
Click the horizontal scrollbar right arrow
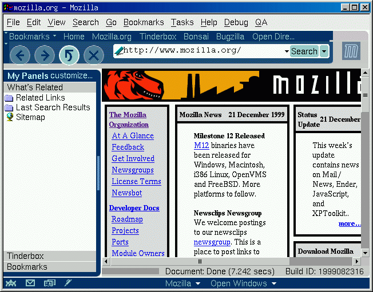(x=356, y=262)
